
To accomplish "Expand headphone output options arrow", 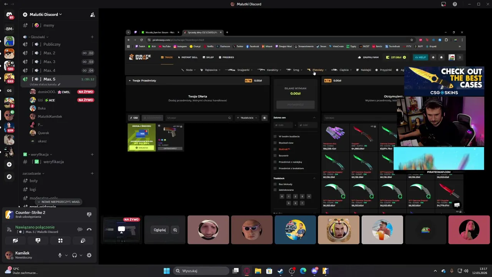I will tap(81, 255).
